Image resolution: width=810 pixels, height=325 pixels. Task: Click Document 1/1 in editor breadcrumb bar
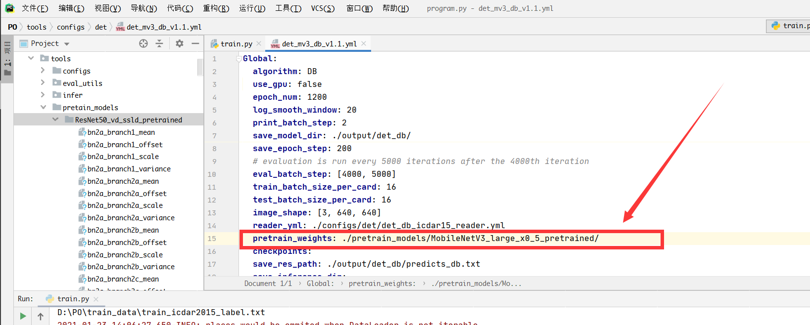click(x=268, y=284)
